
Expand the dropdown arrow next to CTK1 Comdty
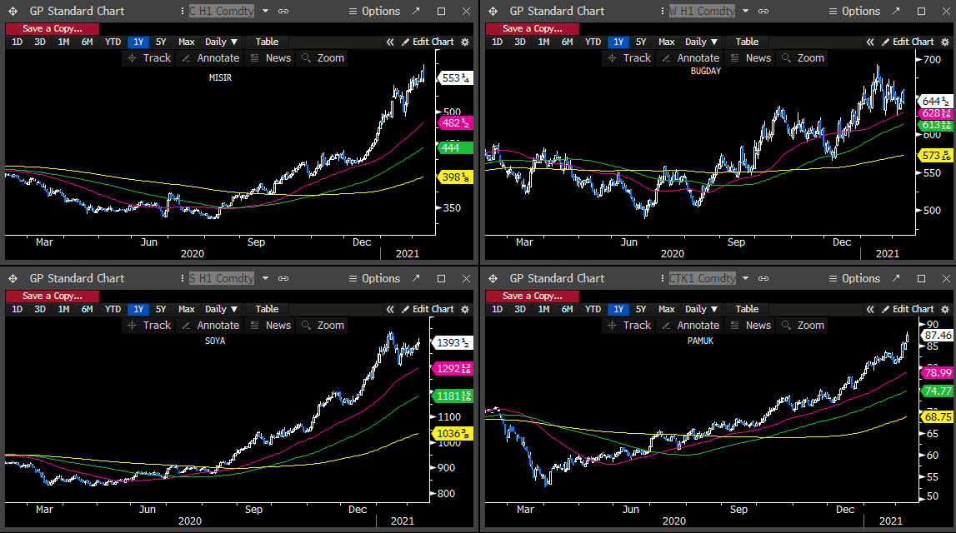tap(745, 278)
